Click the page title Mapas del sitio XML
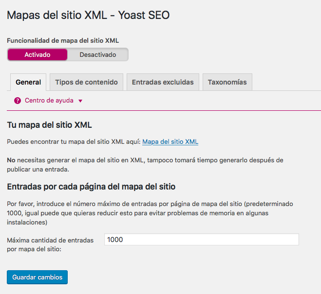Image resolution: width=321 pixels, height=294 pixels. pyautogui.click(x=88, y=15)
